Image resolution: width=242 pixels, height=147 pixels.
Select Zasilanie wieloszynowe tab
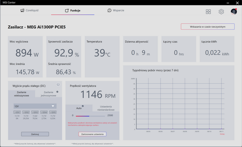point(21,94)
